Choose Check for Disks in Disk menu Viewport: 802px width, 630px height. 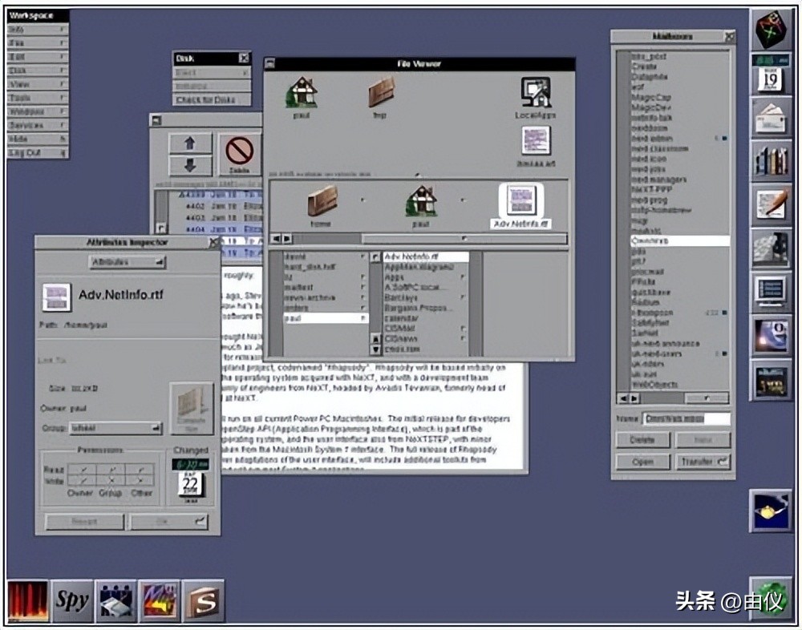[x=212, y=99]
